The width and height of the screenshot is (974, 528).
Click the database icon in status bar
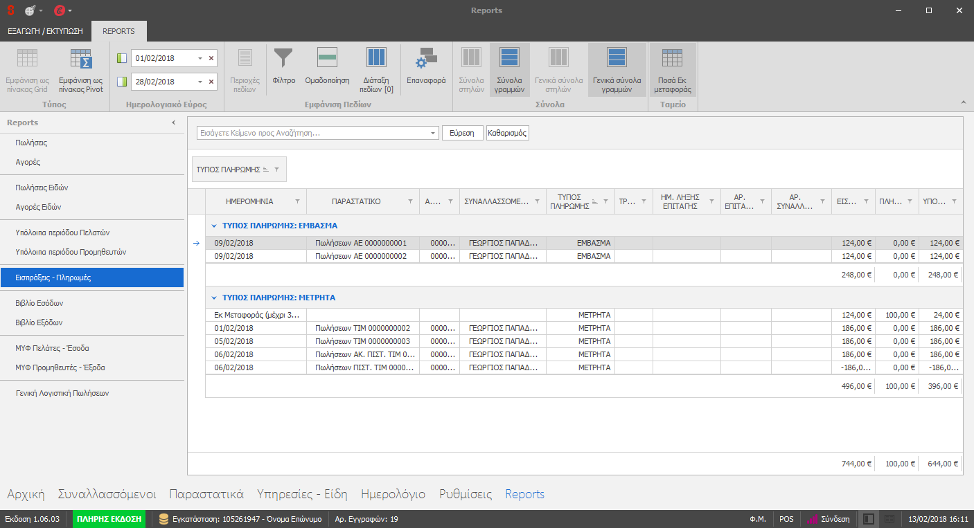[164, 519]
